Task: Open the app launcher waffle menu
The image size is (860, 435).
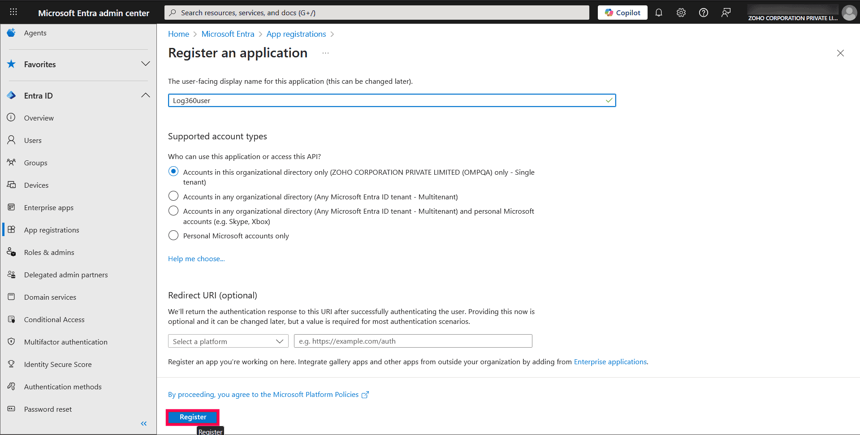Action: [x=13, y=12]
